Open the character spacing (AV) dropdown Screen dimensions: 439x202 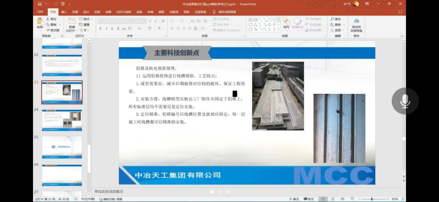tap(131, 28)
